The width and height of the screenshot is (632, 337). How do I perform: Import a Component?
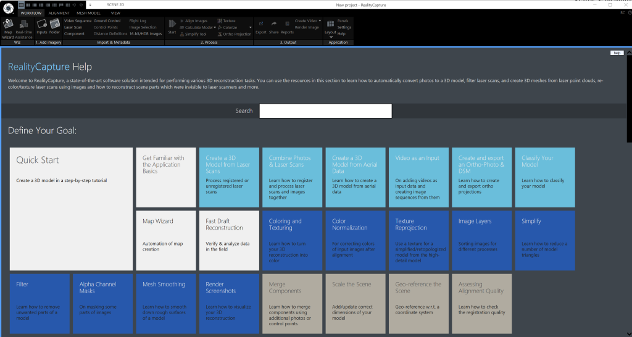click(x=74, y=34)
